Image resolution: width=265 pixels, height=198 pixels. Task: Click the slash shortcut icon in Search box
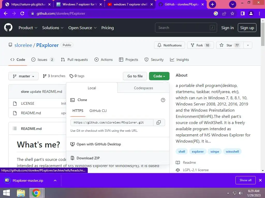[x=212, y=27]
